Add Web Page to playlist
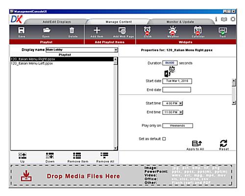This screenshot has height=196, width=245. [123, 32]
